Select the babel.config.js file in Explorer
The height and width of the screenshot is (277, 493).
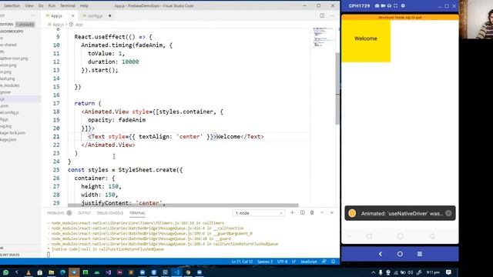coord(9,112)
